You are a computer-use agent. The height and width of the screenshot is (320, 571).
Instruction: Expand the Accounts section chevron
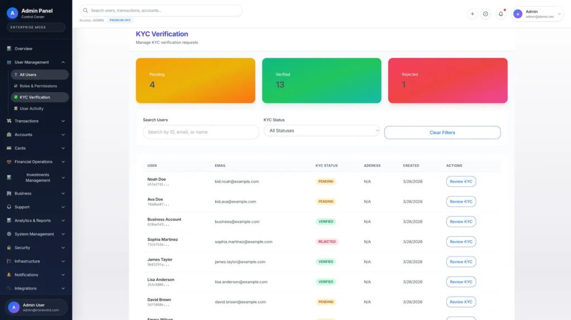[63, 135]
